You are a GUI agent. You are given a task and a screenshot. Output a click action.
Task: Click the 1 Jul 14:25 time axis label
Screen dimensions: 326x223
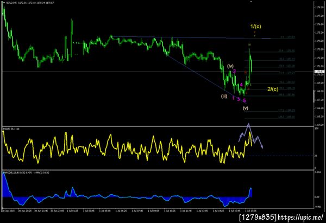(218, 211)
